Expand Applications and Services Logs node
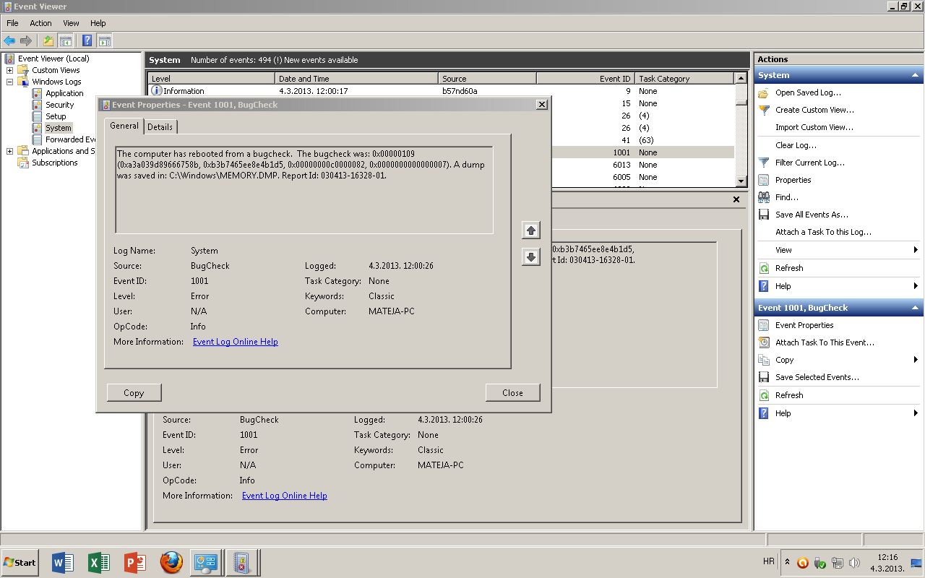This screenshot has width=925, height=578. tap(10, 151)
